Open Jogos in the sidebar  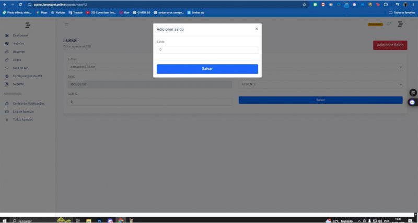coord(17,60)
